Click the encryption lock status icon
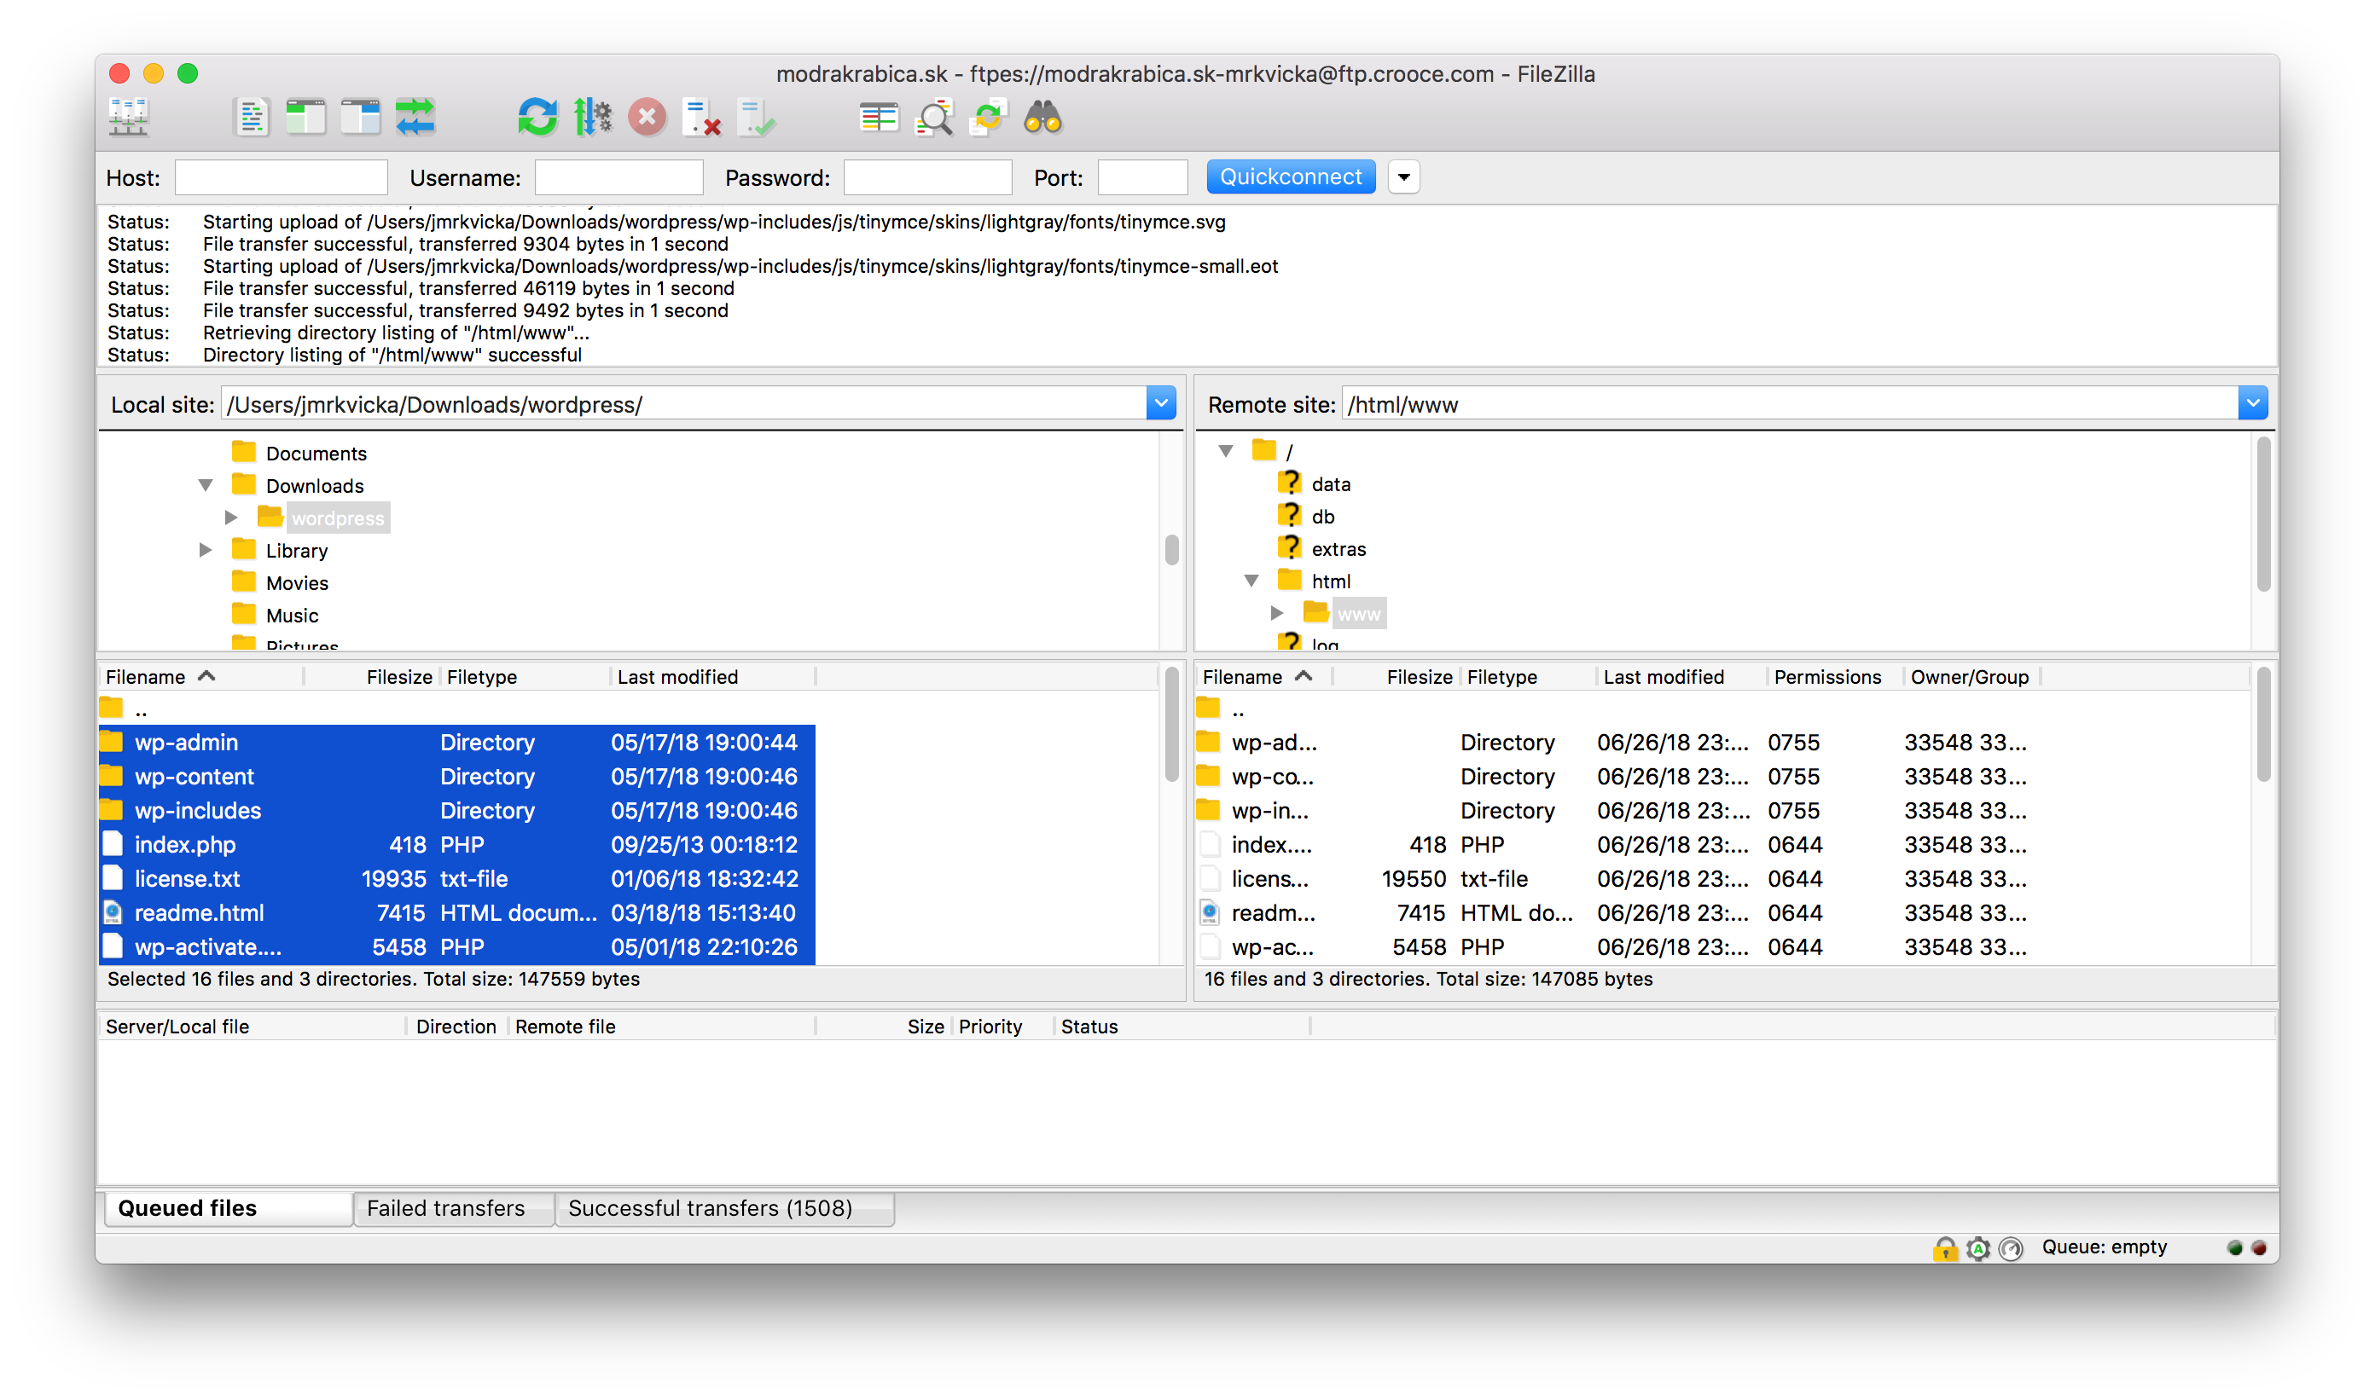Viewport: 2375px width, 1400px height. [x=1944, y=1248]
